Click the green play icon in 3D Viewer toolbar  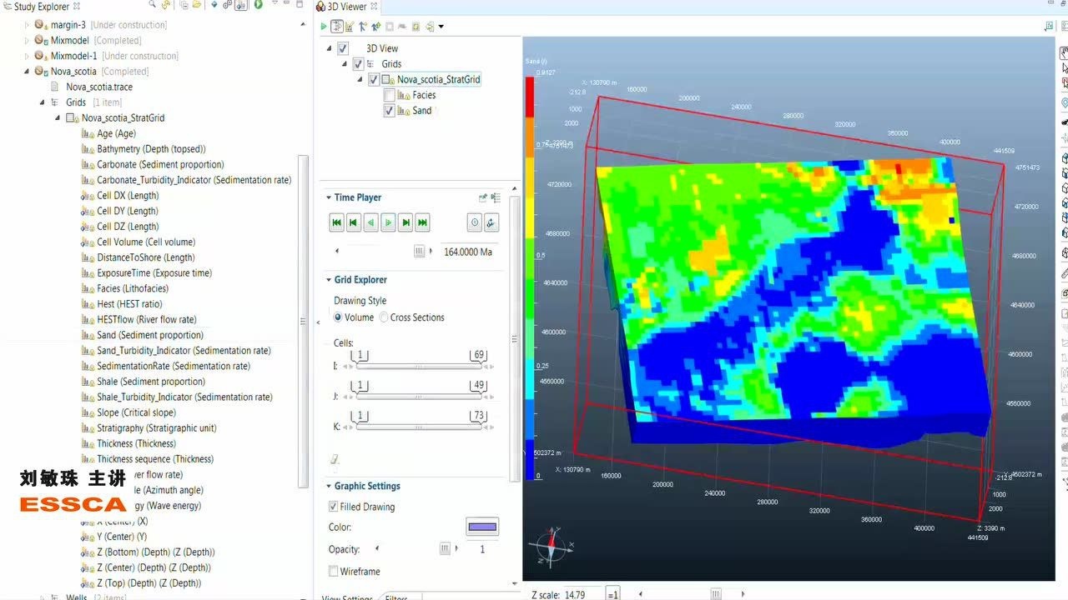click(x=324, y=27)
